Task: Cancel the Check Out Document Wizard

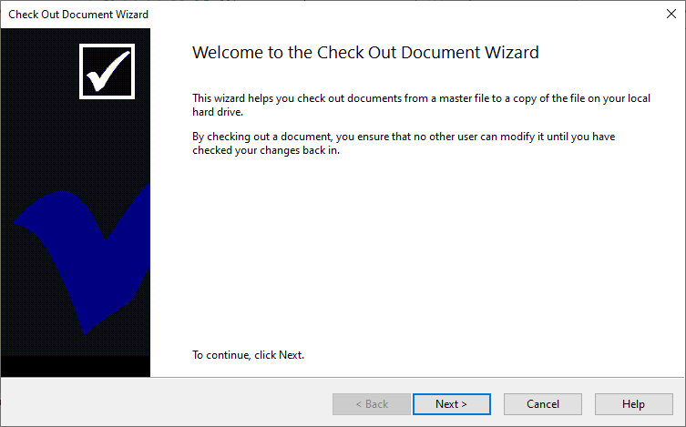Action: click(542, 404)
